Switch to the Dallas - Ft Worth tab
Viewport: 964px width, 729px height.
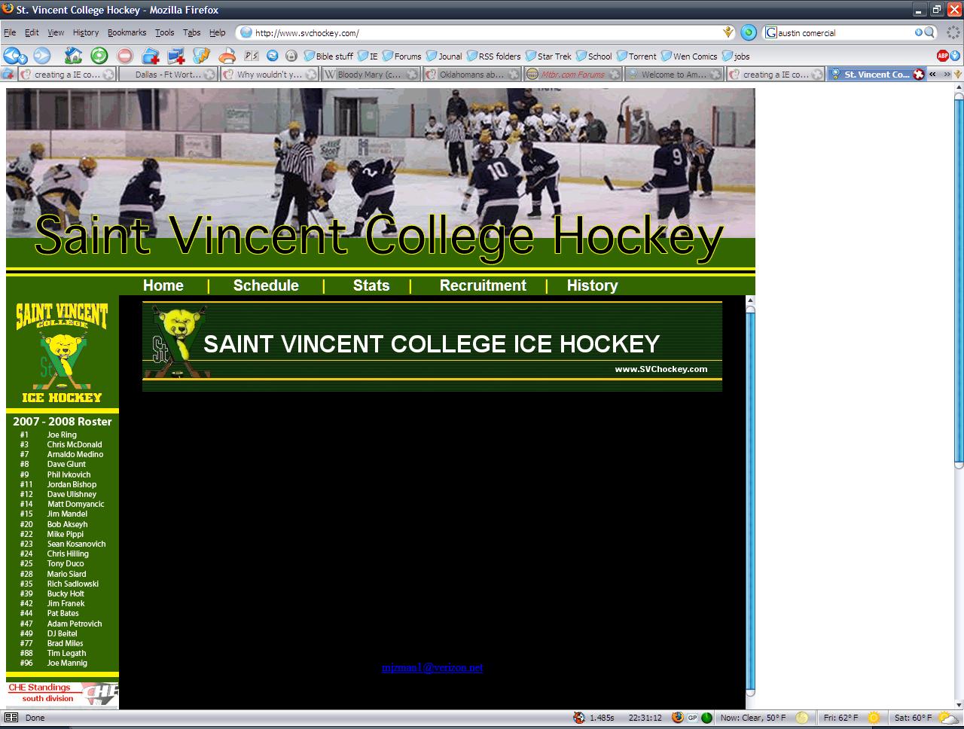coord(167,75)
